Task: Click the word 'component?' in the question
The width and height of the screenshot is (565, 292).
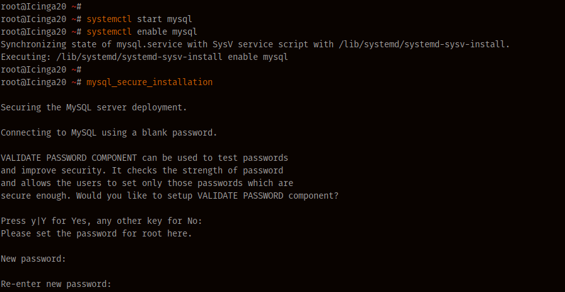Action: pos(313,196)
